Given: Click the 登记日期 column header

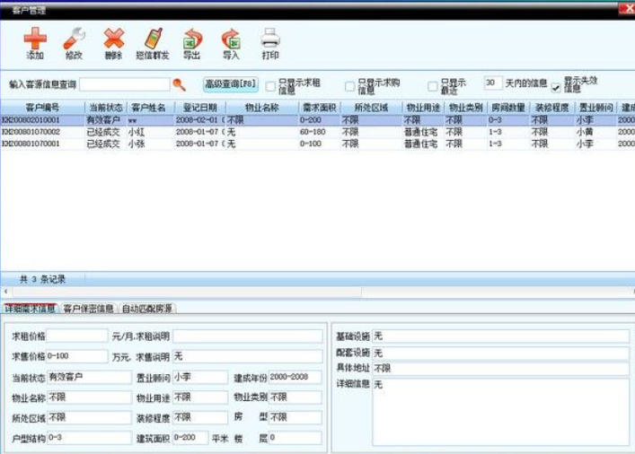Looking at the screenshot, I should tap(196, 108).
